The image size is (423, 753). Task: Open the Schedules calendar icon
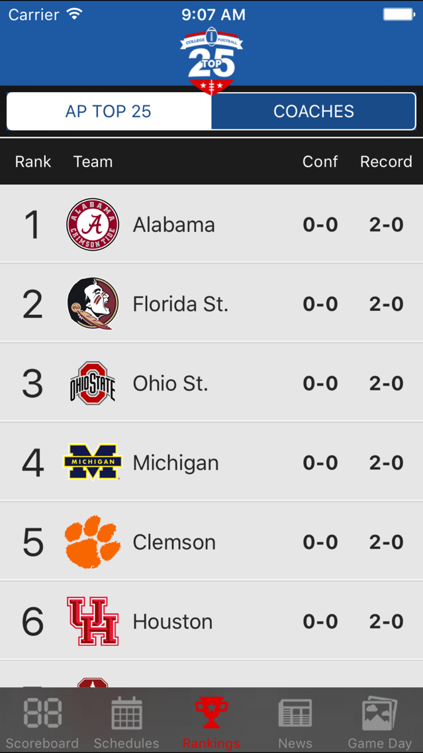126,714
